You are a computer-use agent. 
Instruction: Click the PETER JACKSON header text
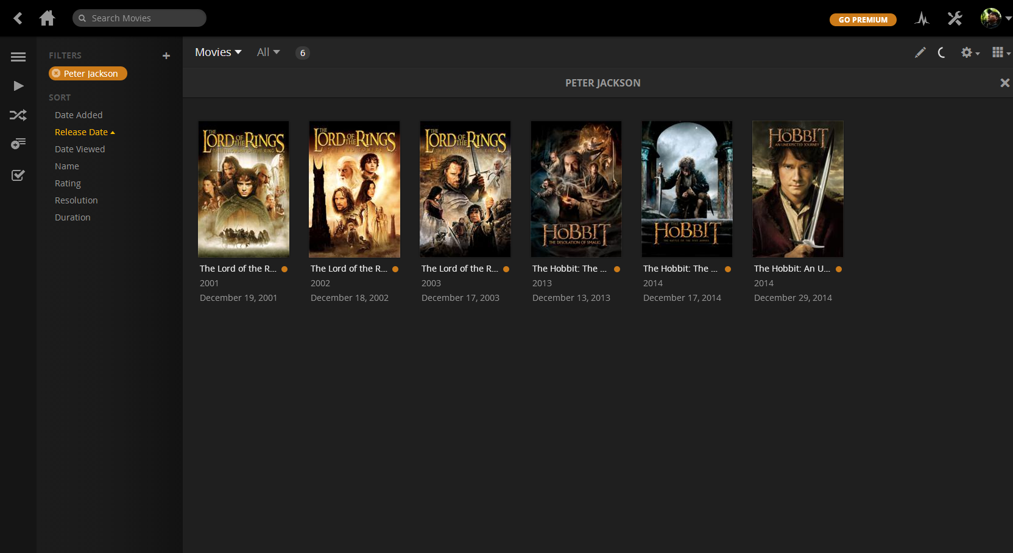603,83
